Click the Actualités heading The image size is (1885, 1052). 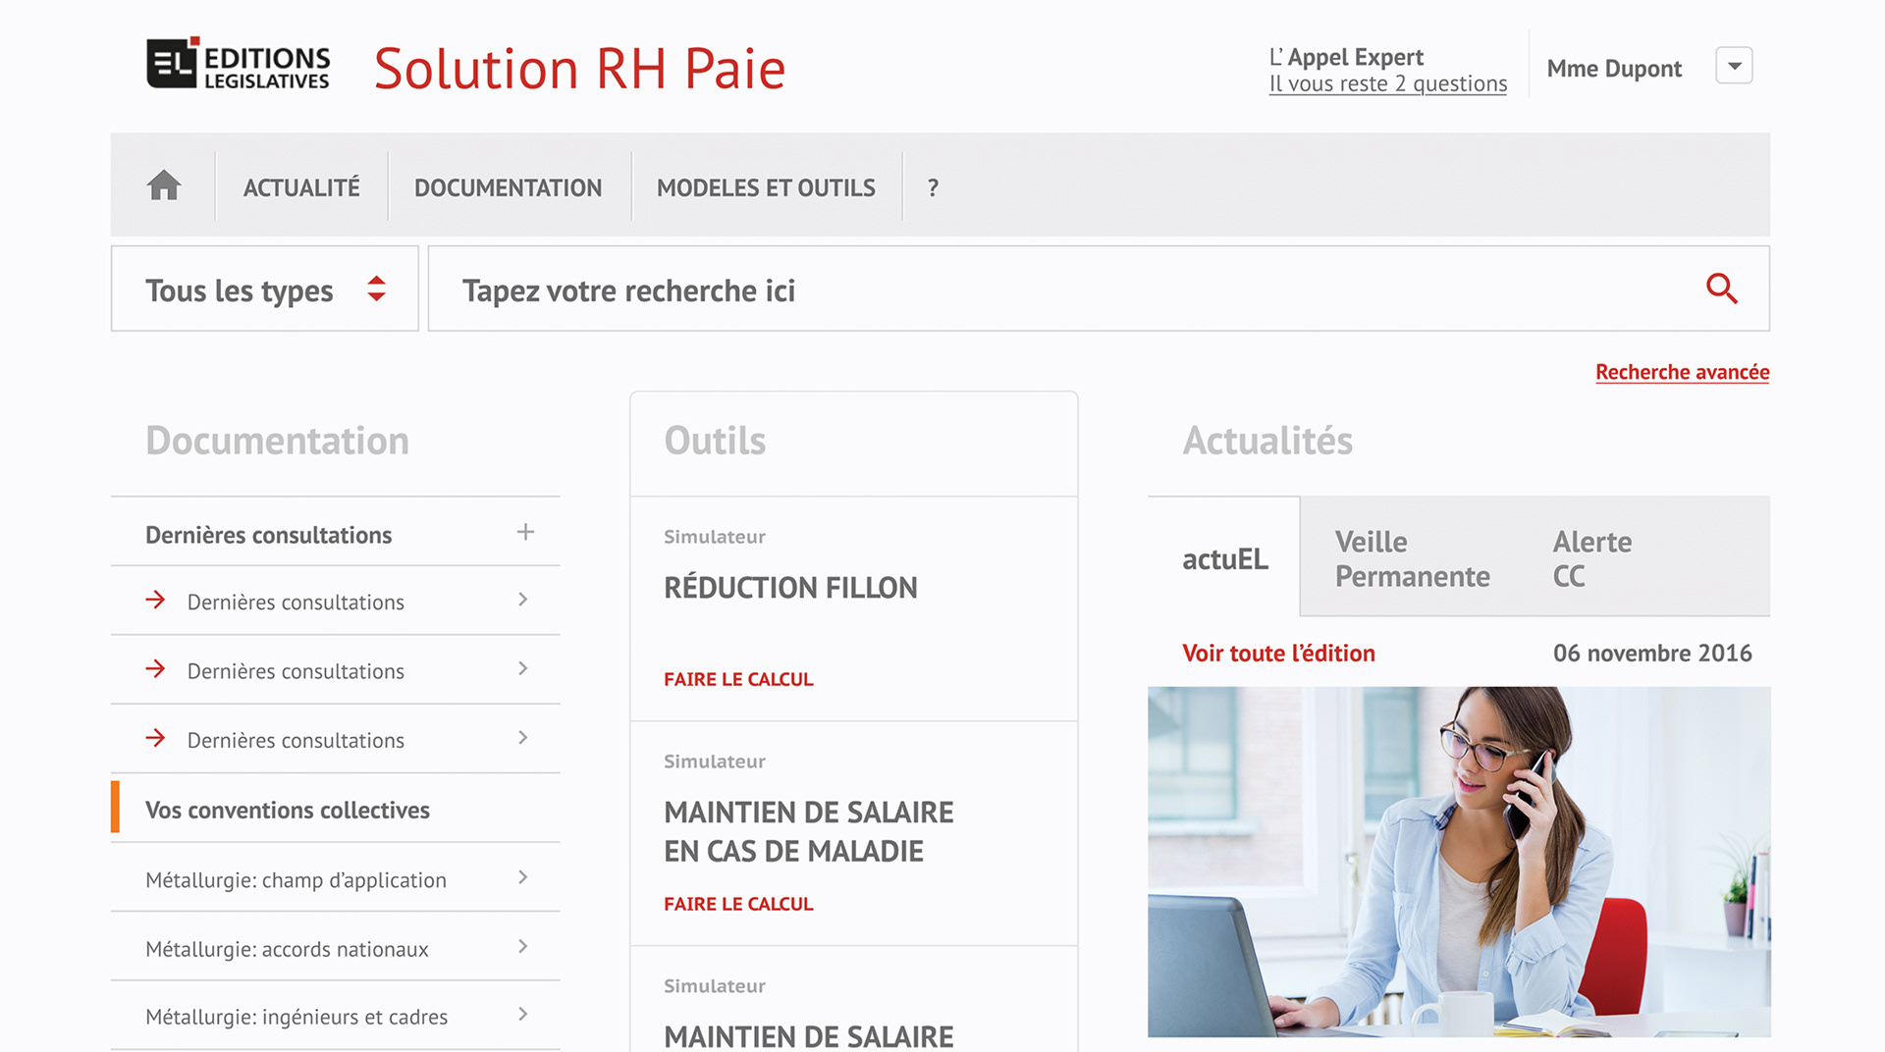click(x=1267, y=441)
